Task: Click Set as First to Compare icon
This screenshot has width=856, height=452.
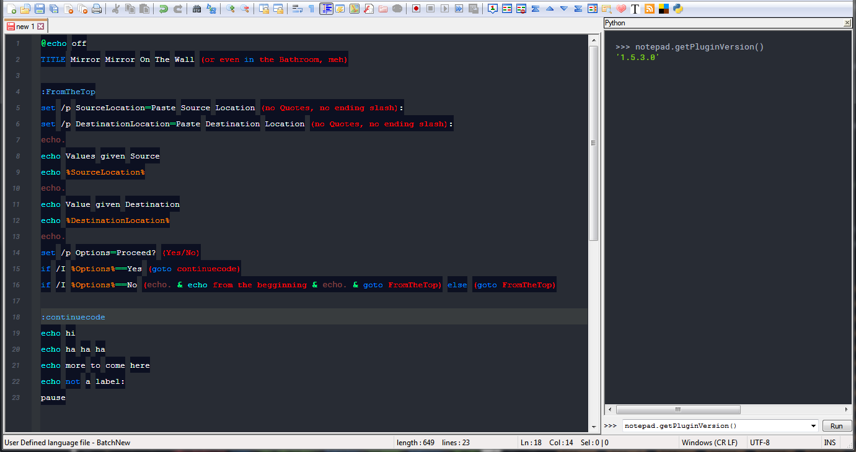Action: pyautogui.click(x=493, y=9)
